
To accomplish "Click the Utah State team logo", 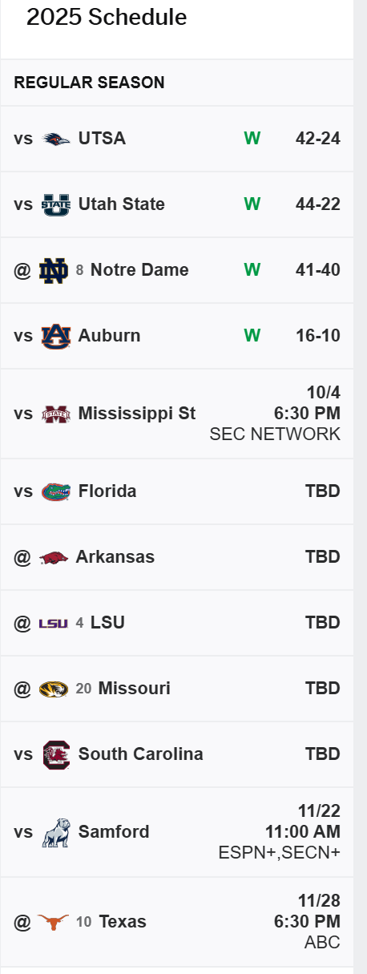I will tap(56, 204).
